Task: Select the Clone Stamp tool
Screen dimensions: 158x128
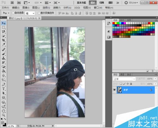Action: 3,58
